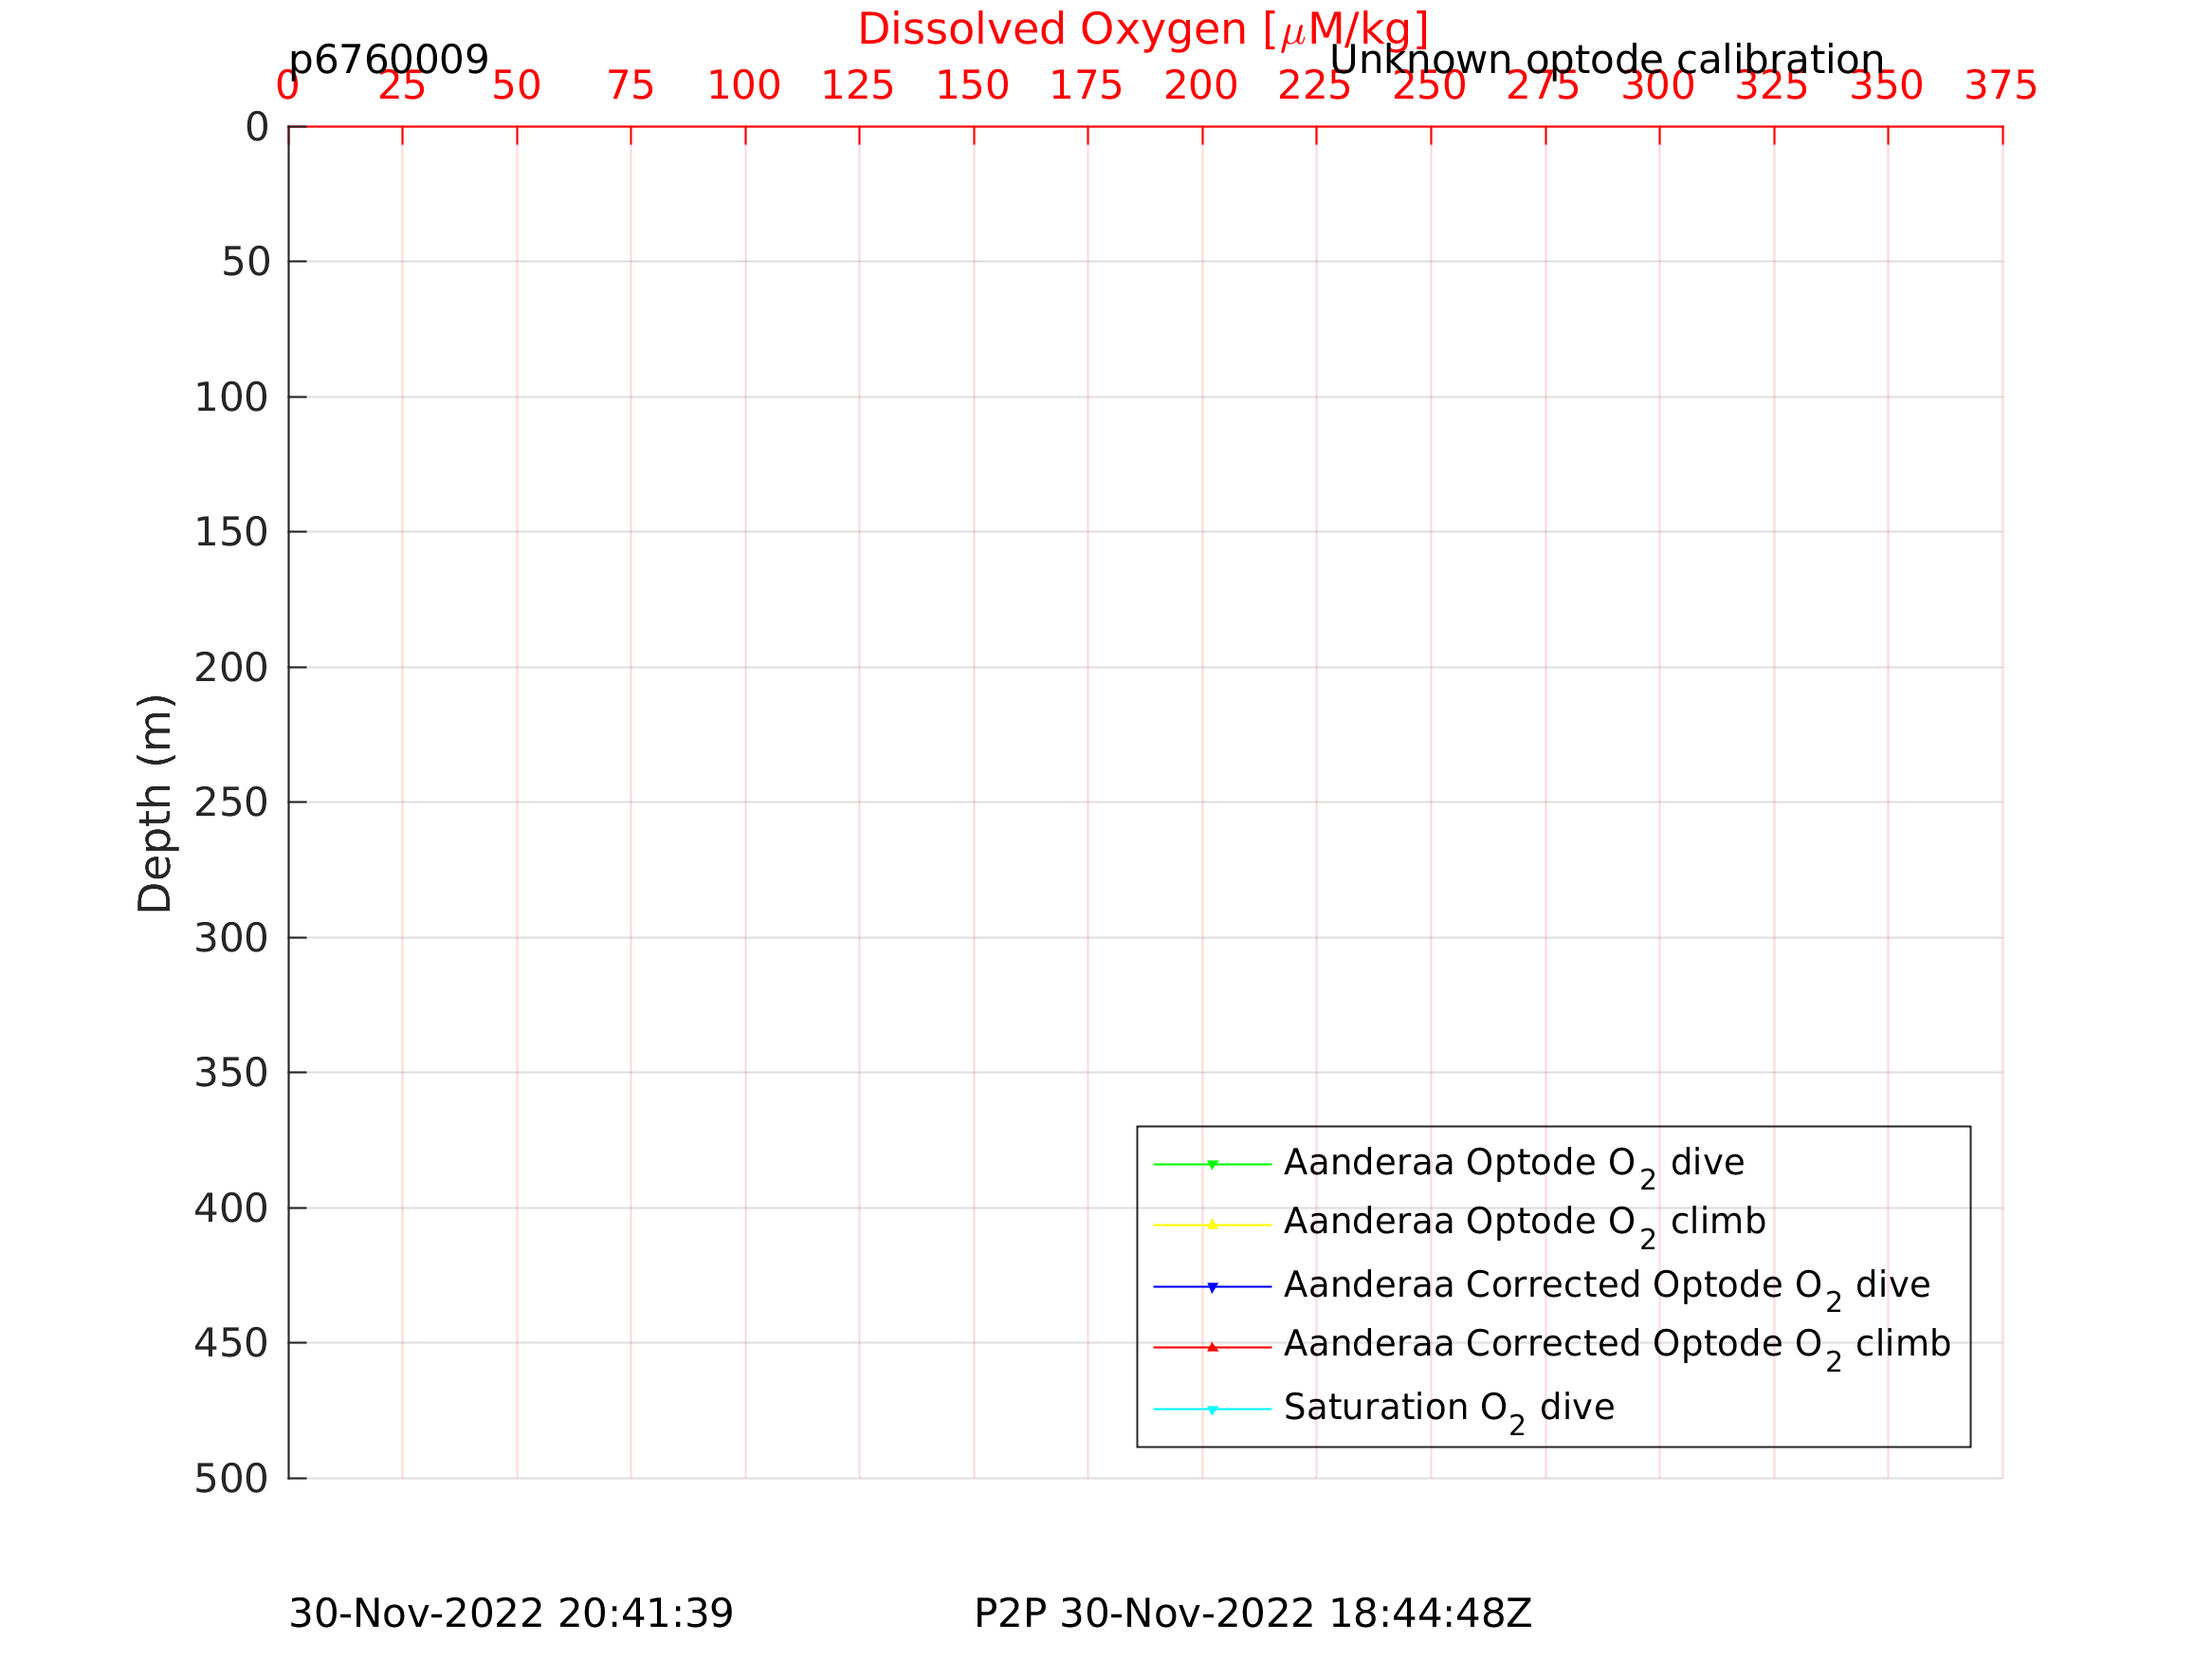Select 'Aanderaa Corrected Optode O2 climb' legend label
The width and height of the screenshot is (2212, 1660).
1617,1348
